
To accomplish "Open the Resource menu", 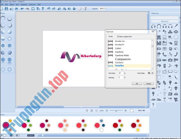I will pos(32,5).
